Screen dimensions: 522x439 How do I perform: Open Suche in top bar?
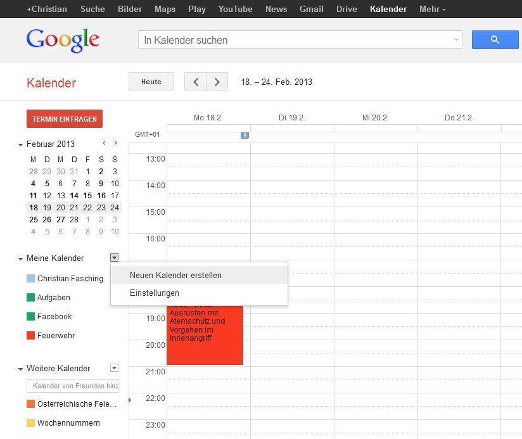coord(92,9)
